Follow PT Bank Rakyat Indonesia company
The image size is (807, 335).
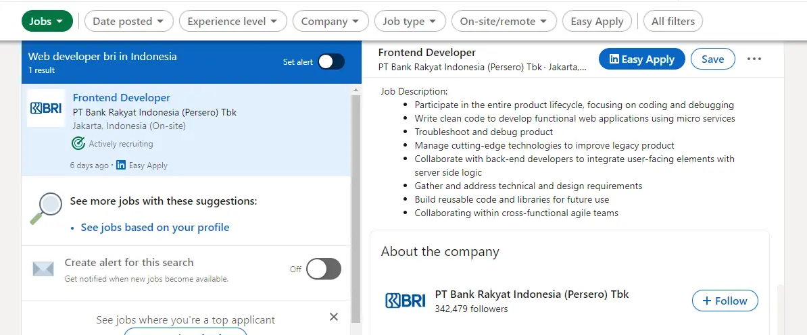pos(725,301)
